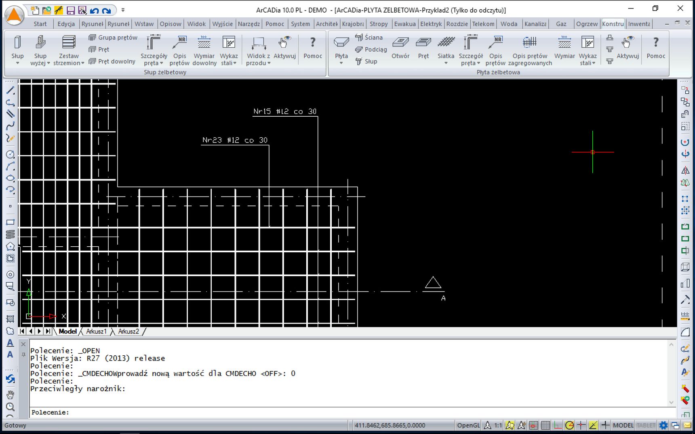Toggle ortho mode in status bar
The width and height of the screenshot is (695, 434).
click(x=558, y=425)
